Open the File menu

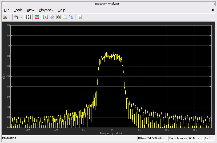pyautogui.click(x=7, y=10)
